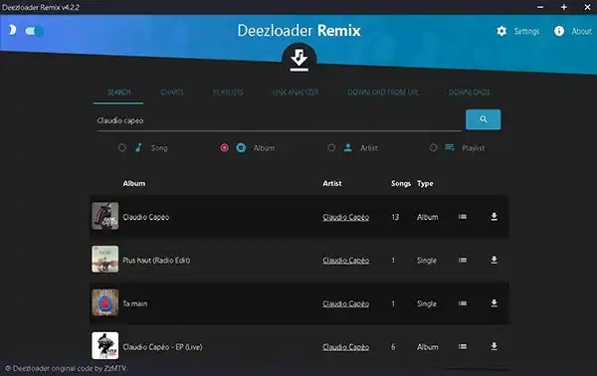Image resolution: width=597 pixels, height=376 pixels.
Task: Click the Claudio Capéo album title text
Action: pos(146,217)
